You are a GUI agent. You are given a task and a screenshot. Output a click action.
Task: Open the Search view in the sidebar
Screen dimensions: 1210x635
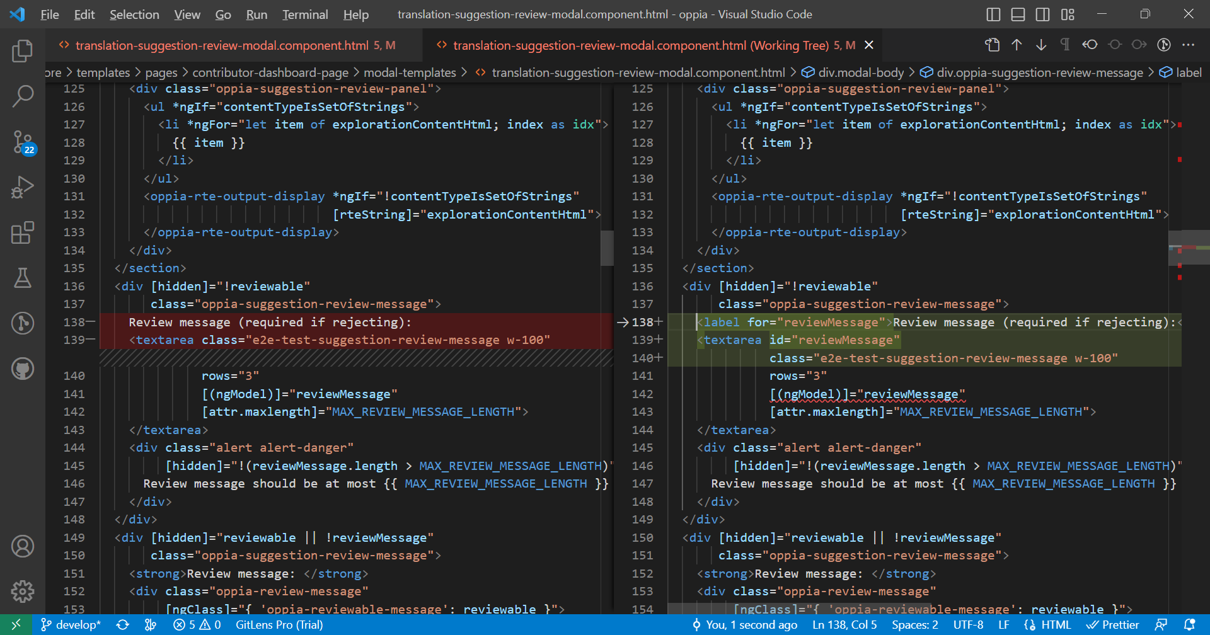(23, 96)
